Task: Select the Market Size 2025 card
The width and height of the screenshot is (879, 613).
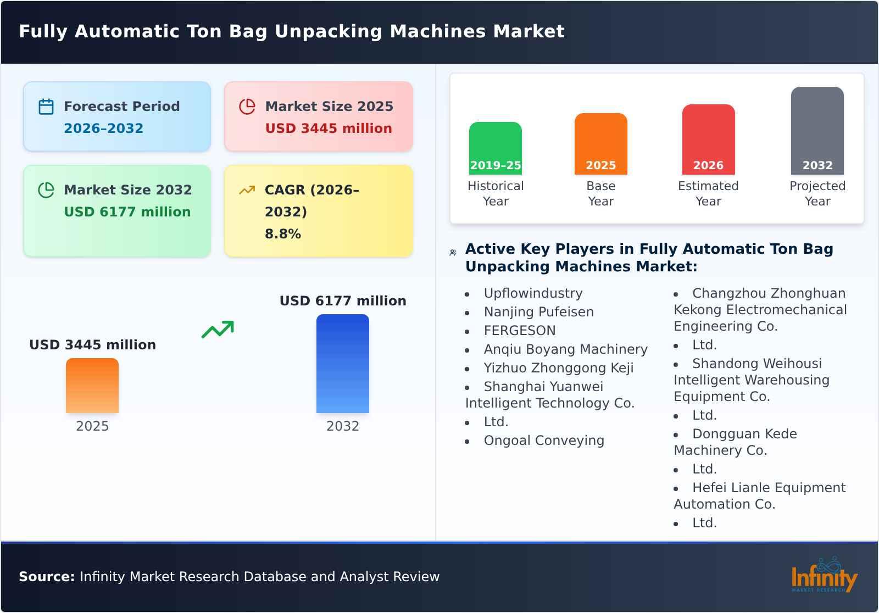Action: pos(319,116)
